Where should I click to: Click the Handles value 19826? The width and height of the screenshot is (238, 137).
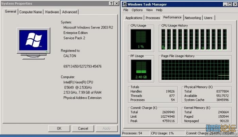click(x=170, y=92)
